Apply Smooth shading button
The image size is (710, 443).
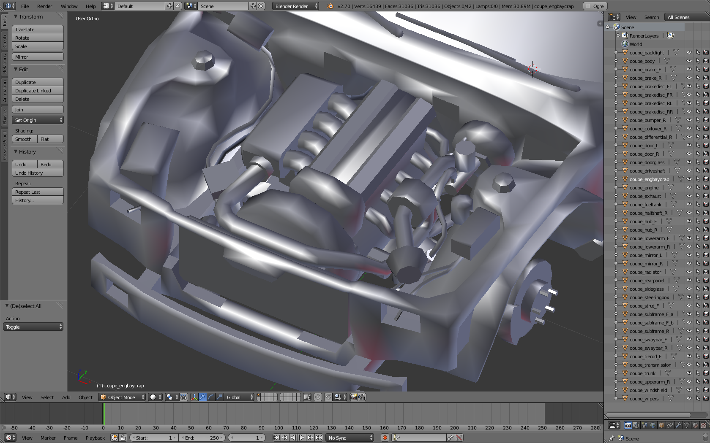click(25, 139)
